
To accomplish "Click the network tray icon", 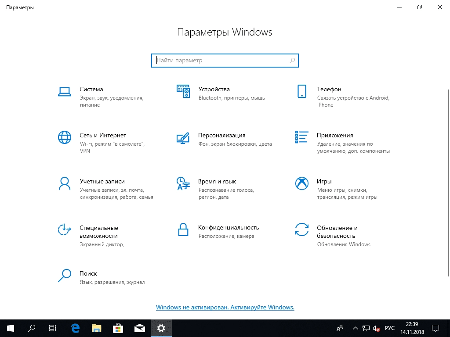I will click(366, 328).
